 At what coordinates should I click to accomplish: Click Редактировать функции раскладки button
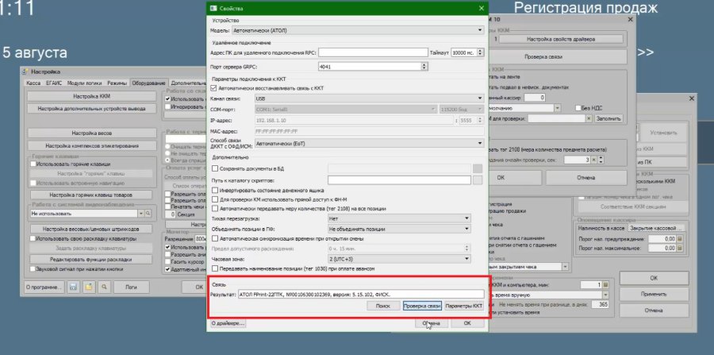(x=91, y=259)
